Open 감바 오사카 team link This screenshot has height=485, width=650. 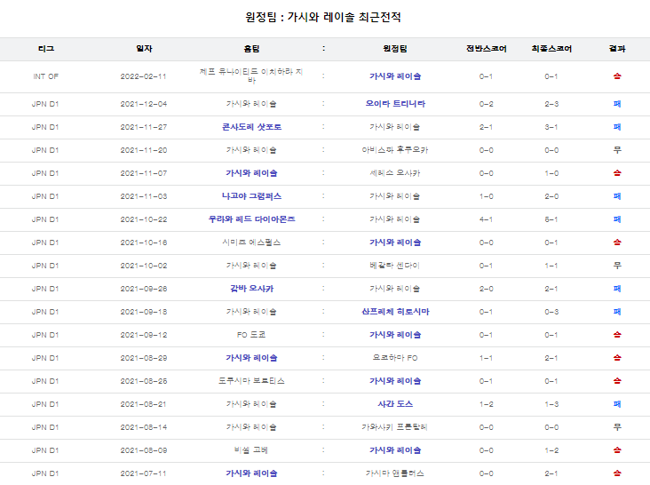tap(251, 289)
